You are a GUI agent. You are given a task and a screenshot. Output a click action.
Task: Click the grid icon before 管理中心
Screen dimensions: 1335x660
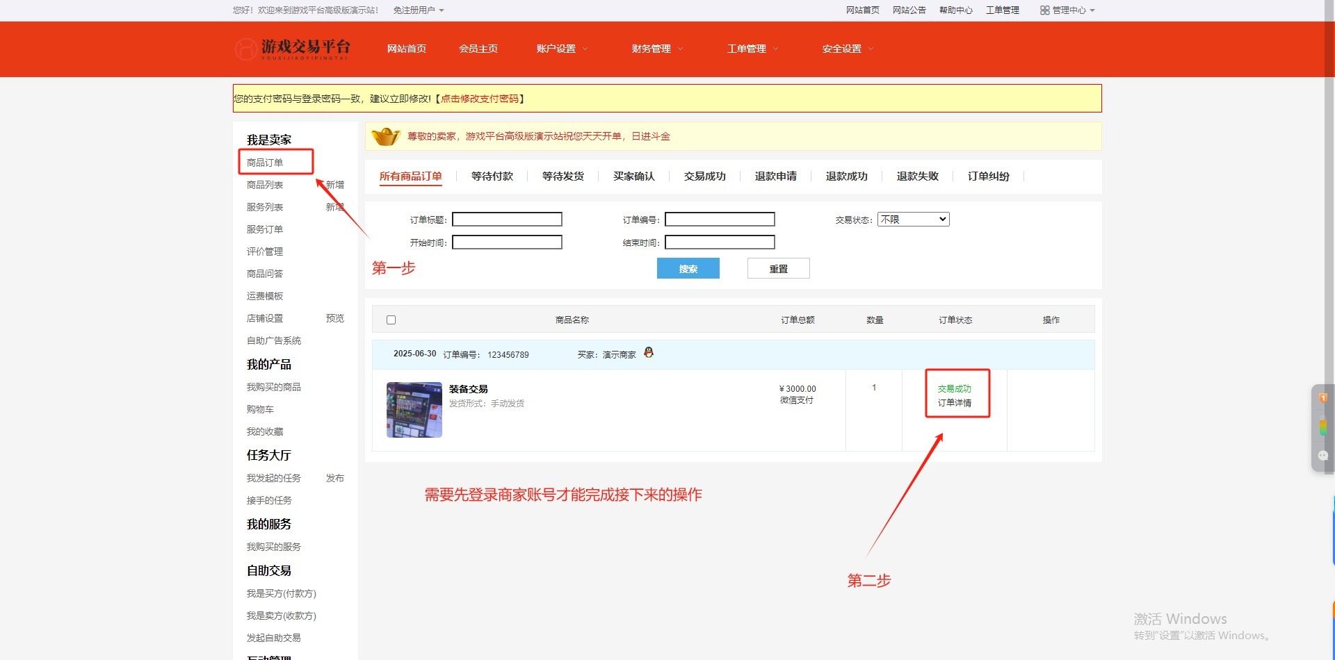pos(1044,10)
